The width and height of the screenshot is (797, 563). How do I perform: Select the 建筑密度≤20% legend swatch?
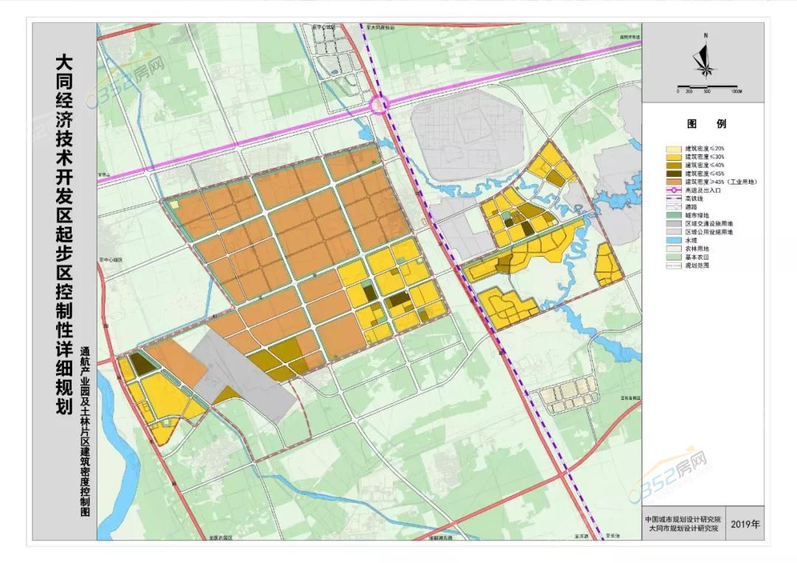point(674,149)
